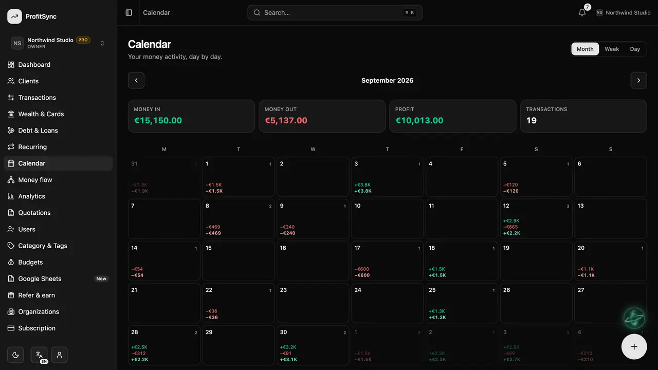This screenshot has width=658, height=370.
Task: Open Budgets in the sidebar
Action: 59,262
